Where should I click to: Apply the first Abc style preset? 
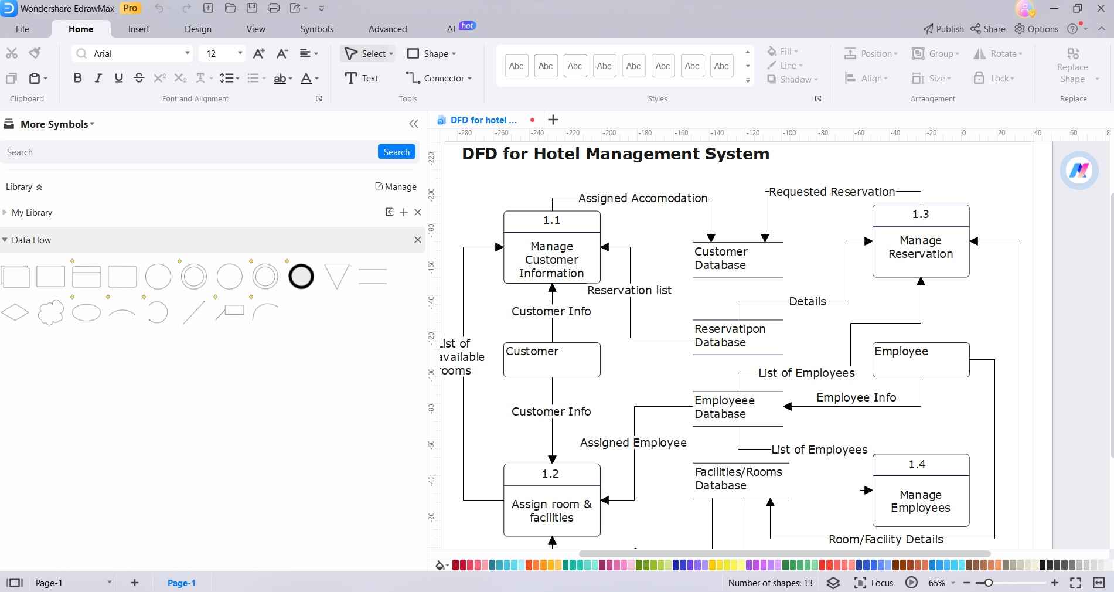tap(516, 66)
